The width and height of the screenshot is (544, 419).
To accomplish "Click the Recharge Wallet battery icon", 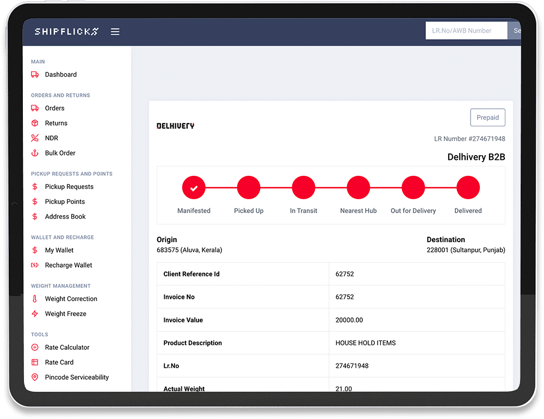I will 35,265.
